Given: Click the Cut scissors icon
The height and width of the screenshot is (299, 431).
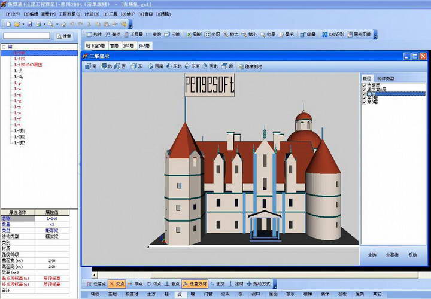Looking at the screenshot, I should 89,25.
